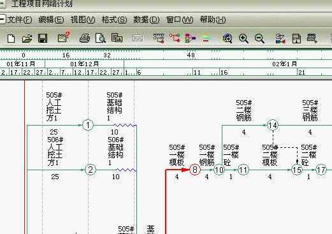Viewport: 332px width, 234px height.
Task: Select network node 17
Action: click(321, 170)
